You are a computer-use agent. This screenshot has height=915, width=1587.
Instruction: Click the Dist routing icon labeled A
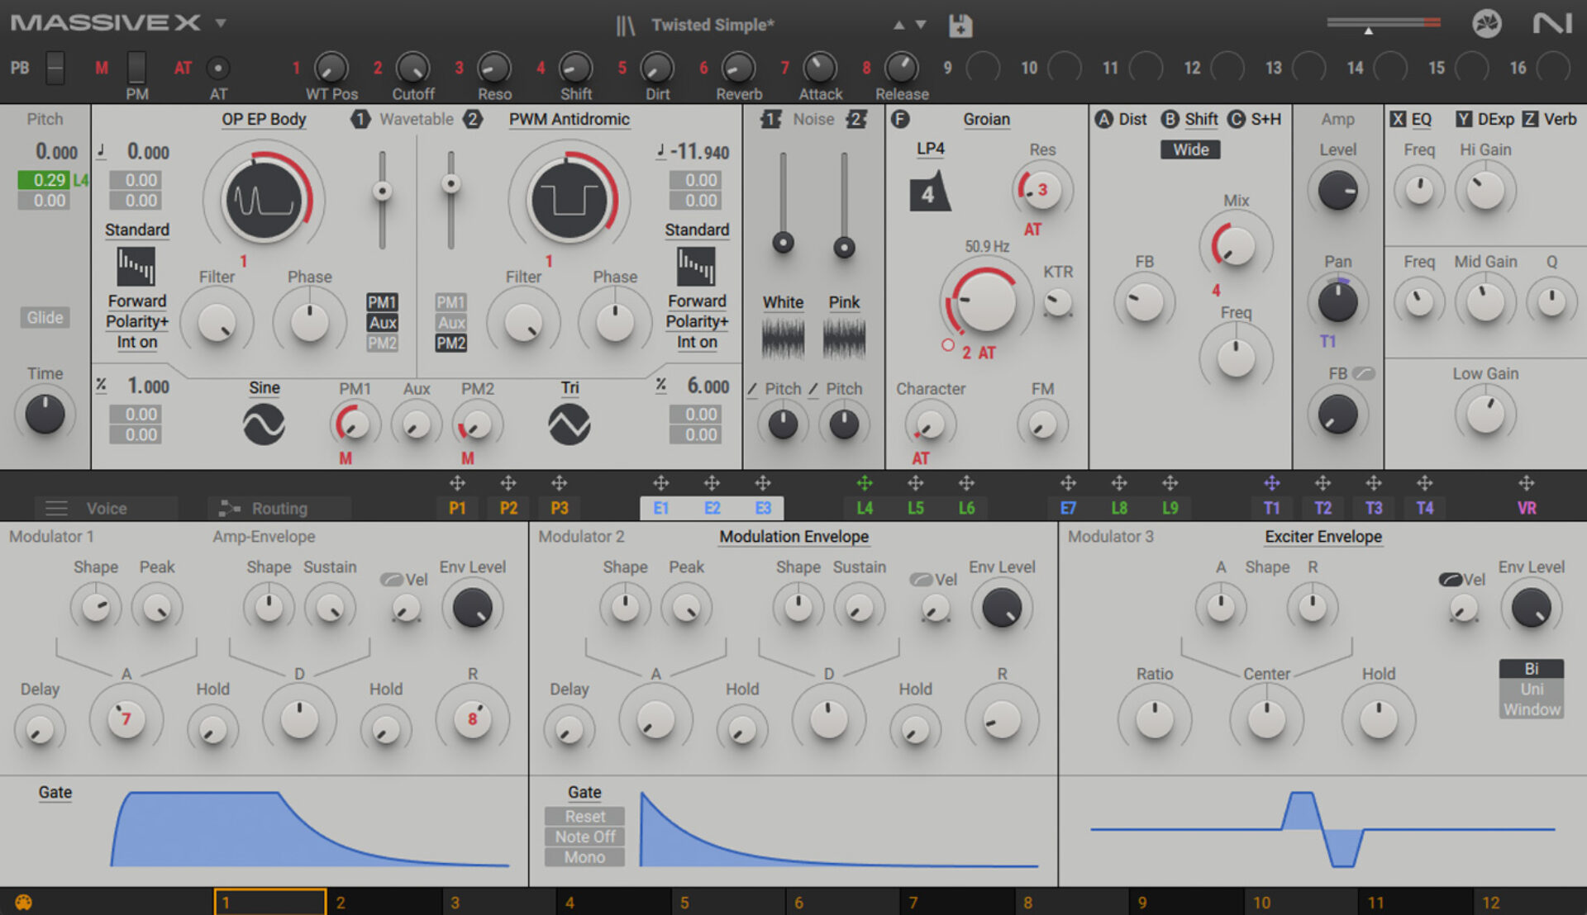(x=1104, y=119)
